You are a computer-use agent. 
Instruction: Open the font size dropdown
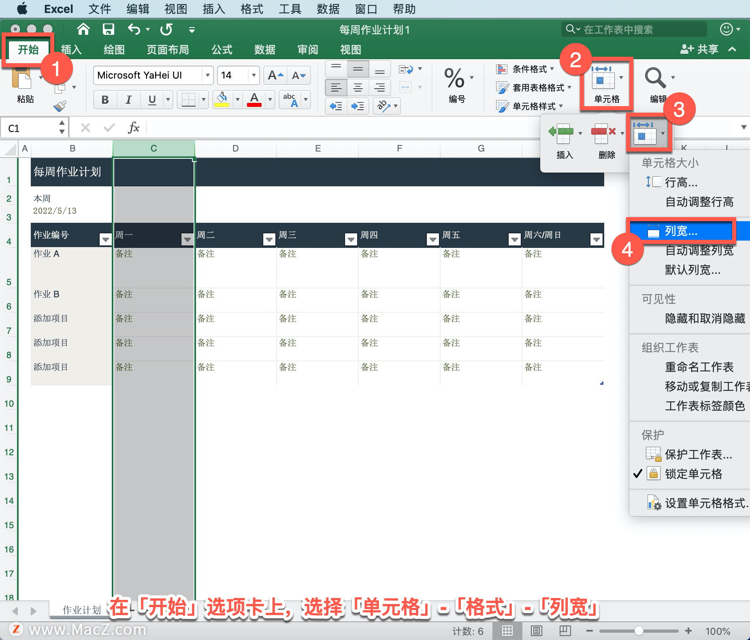pos(254,75)
